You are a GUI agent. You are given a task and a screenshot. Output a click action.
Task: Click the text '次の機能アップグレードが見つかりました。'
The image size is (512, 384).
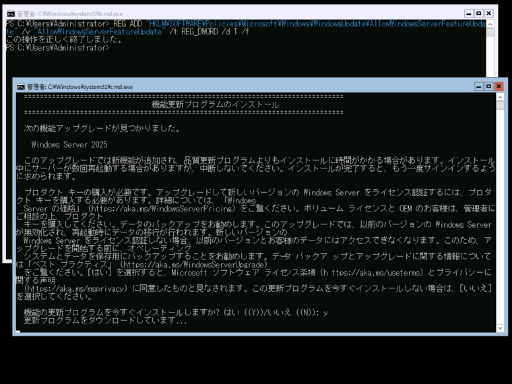click(102, 128)
